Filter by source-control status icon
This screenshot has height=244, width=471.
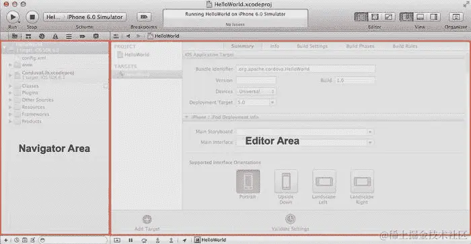tap(25, 240)
